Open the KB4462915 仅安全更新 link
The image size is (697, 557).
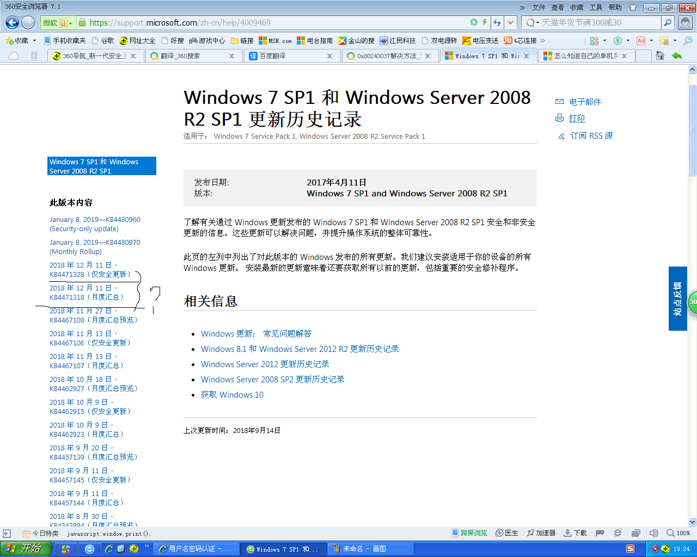(x=91, y=407)
